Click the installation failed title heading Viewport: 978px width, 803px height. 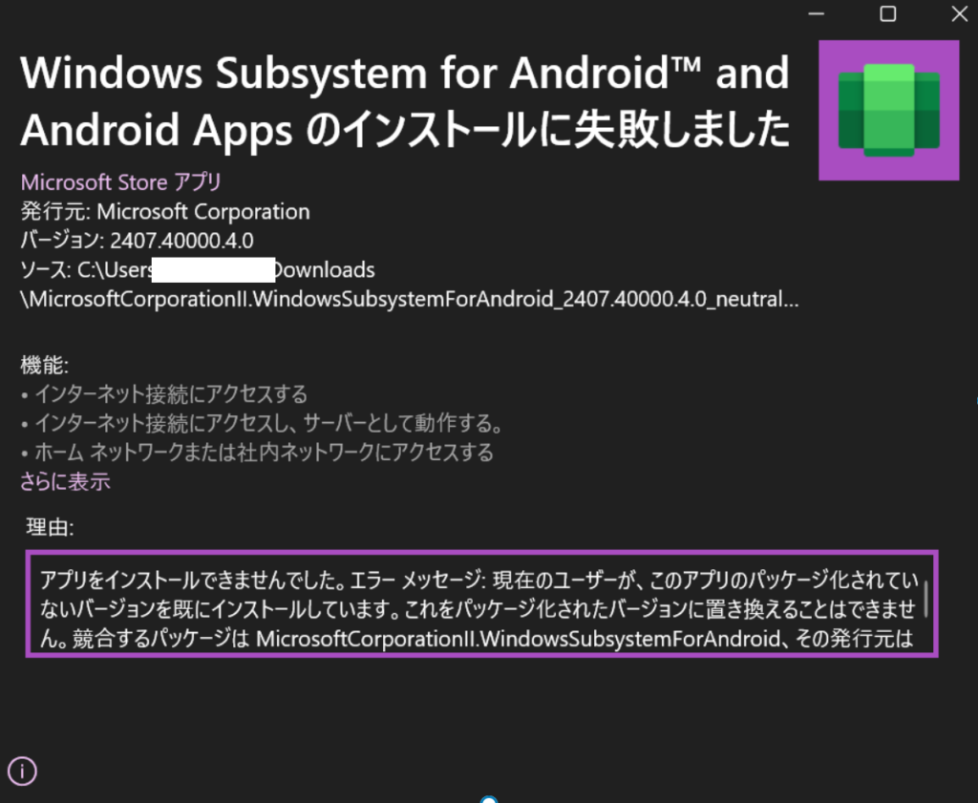[405, 102]
